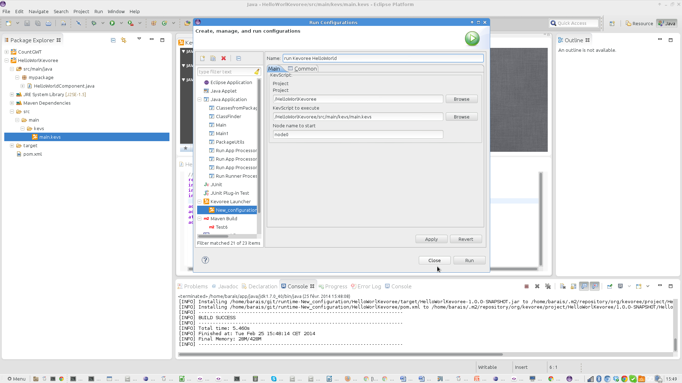
Task: Click the Close button in dialog
Action: click(x=434, y=260)
